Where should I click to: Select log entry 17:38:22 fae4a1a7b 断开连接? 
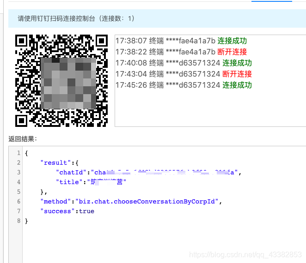(x=181, y=52)
